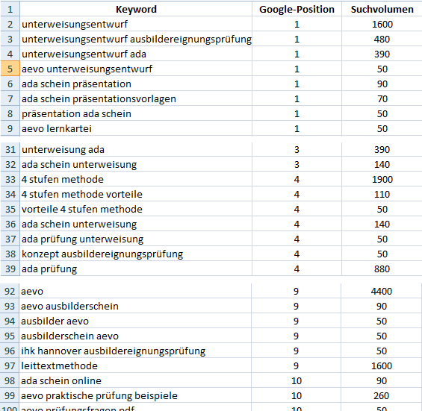Viewport: 422px width, 411px height.
Task: Click the 'aevo lernkartei' cell
Action: [136, 129]
